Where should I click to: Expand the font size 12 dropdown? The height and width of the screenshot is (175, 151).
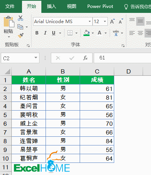coord(105,21)
